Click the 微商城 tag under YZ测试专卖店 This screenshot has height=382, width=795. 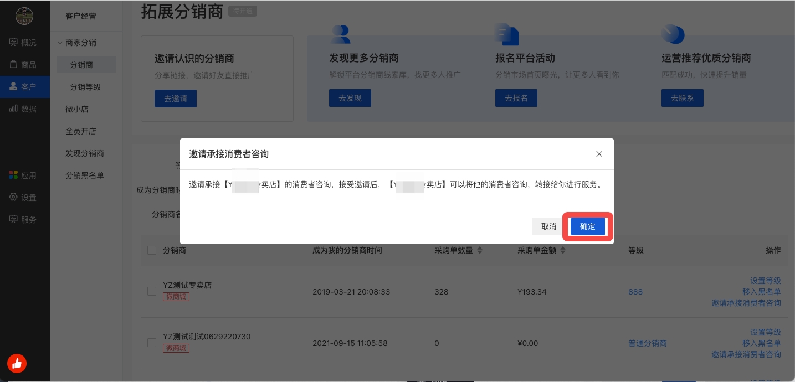coord(176,297)
